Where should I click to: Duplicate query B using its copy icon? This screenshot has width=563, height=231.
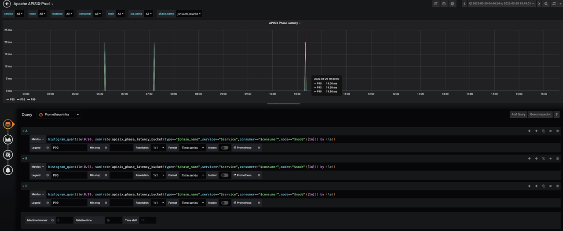pyautogui.click(x=543, y=159)
